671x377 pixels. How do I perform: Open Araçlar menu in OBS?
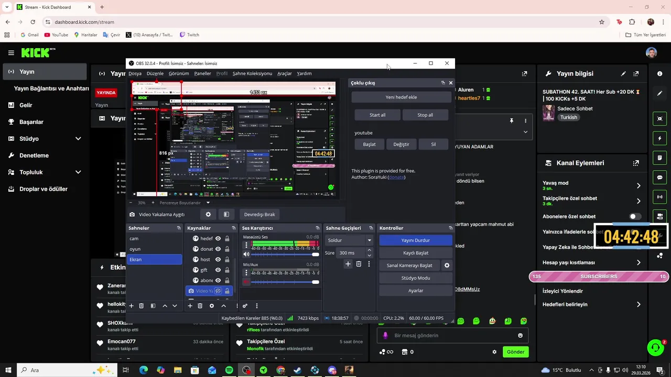285,74
